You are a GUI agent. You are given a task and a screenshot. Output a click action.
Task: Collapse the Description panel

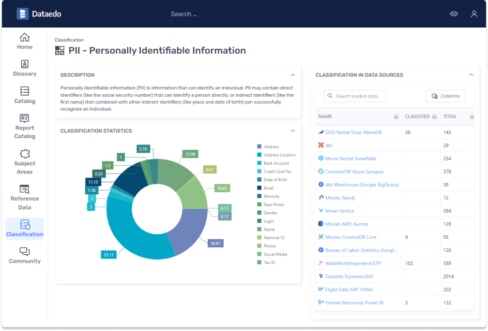[292, 75]
